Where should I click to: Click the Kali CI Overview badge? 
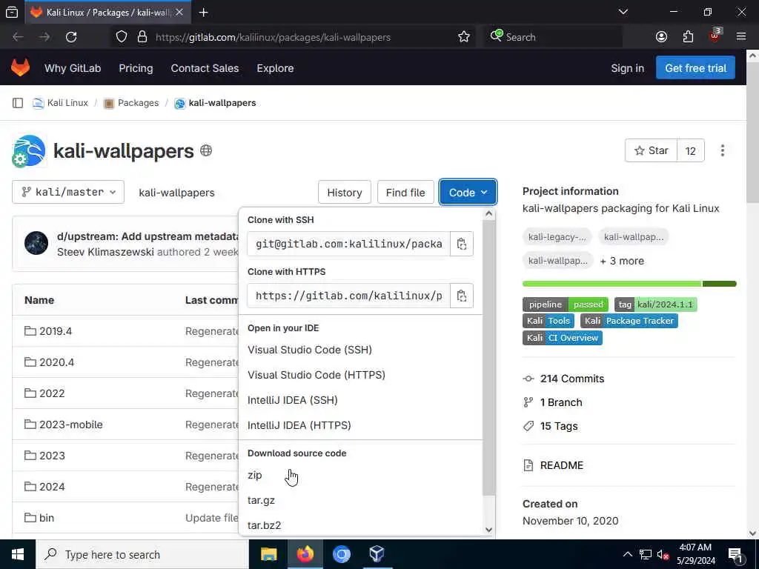coord(562,338)
